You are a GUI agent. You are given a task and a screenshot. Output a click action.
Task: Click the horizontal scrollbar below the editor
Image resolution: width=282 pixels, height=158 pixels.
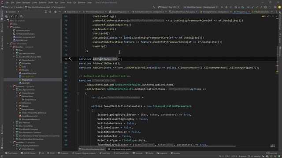[x=157, y=146]
